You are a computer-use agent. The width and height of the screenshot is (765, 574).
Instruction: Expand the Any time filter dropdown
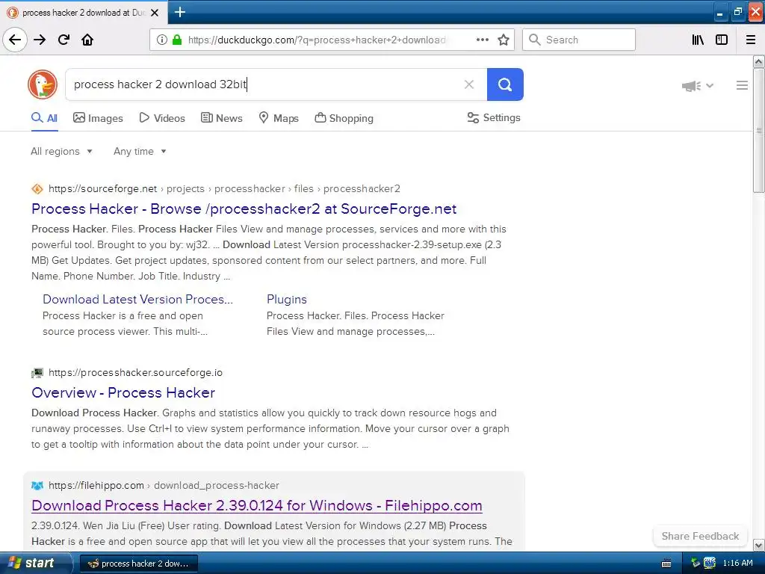click(x=140, y=151)
